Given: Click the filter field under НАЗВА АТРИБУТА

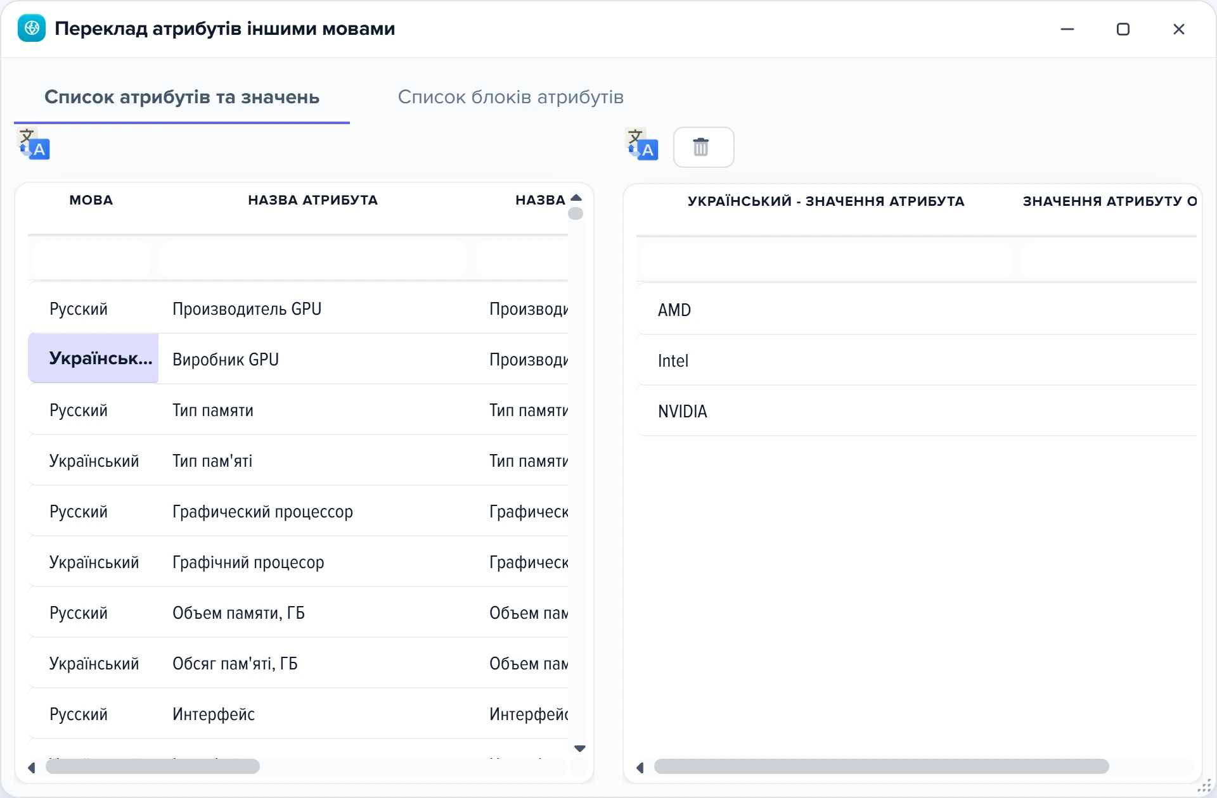Looking at the screenshot, I should [x=312, y=258].
